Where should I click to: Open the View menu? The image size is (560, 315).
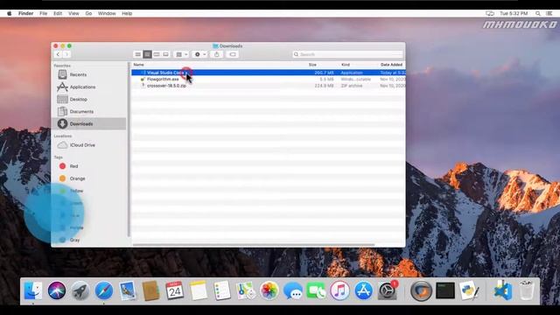[x=73, y=14]
